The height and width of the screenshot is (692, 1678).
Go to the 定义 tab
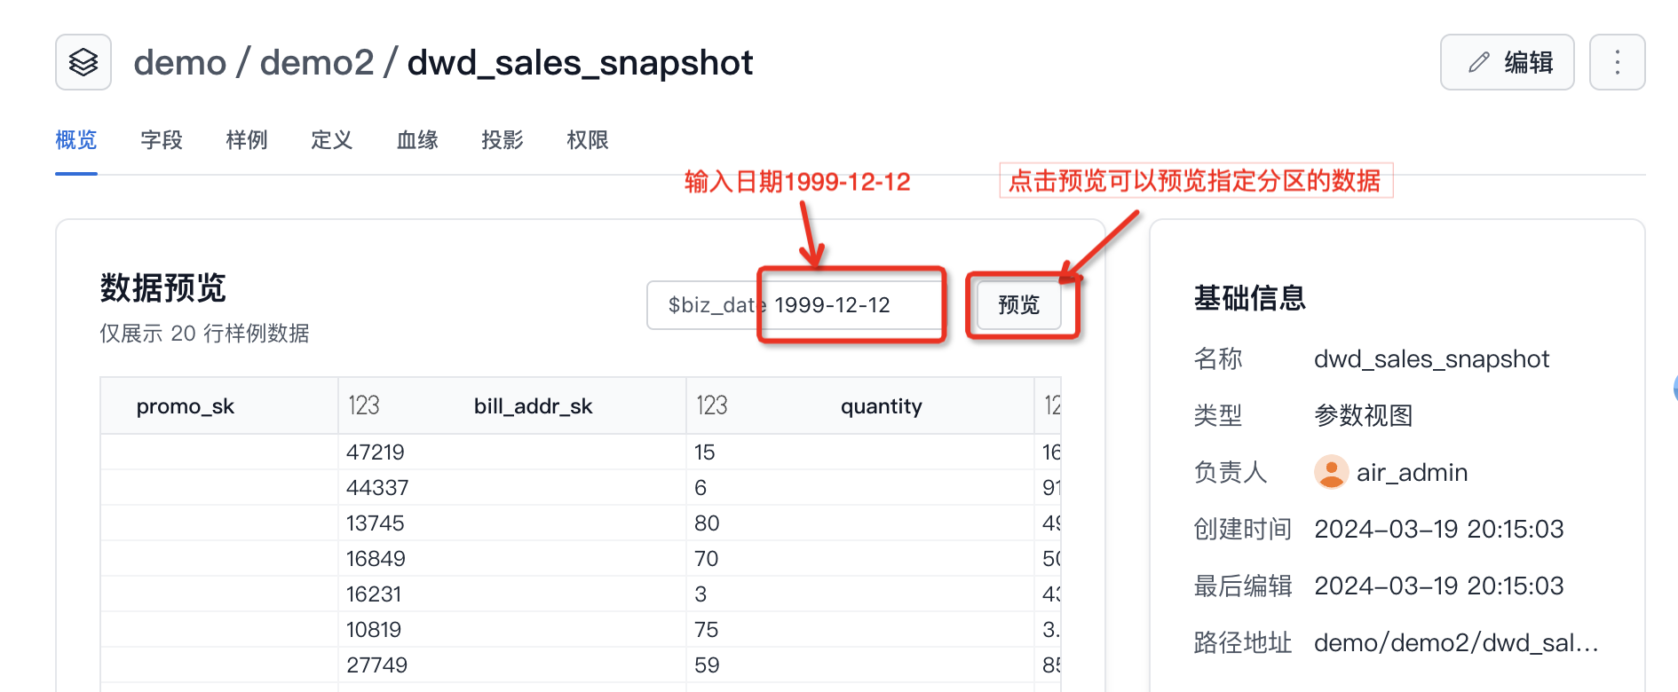[x=332, y=140]
